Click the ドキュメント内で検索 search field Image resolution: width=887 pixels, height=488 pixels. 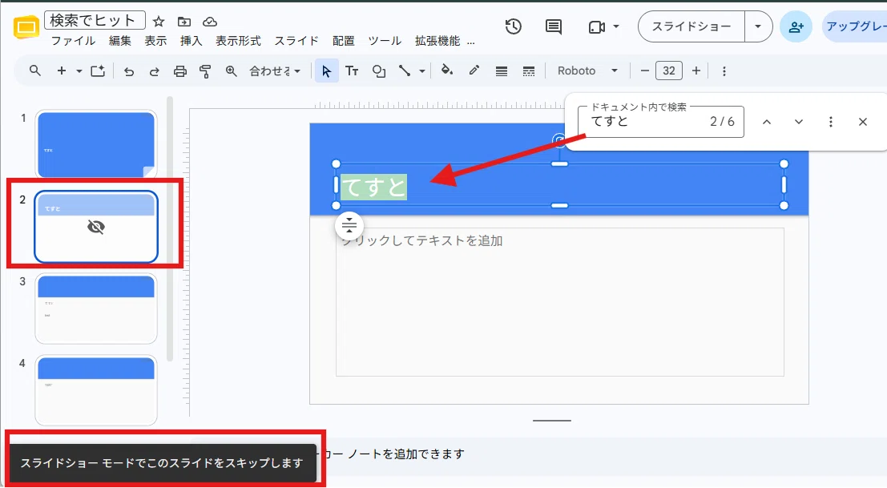click(661, 121)
